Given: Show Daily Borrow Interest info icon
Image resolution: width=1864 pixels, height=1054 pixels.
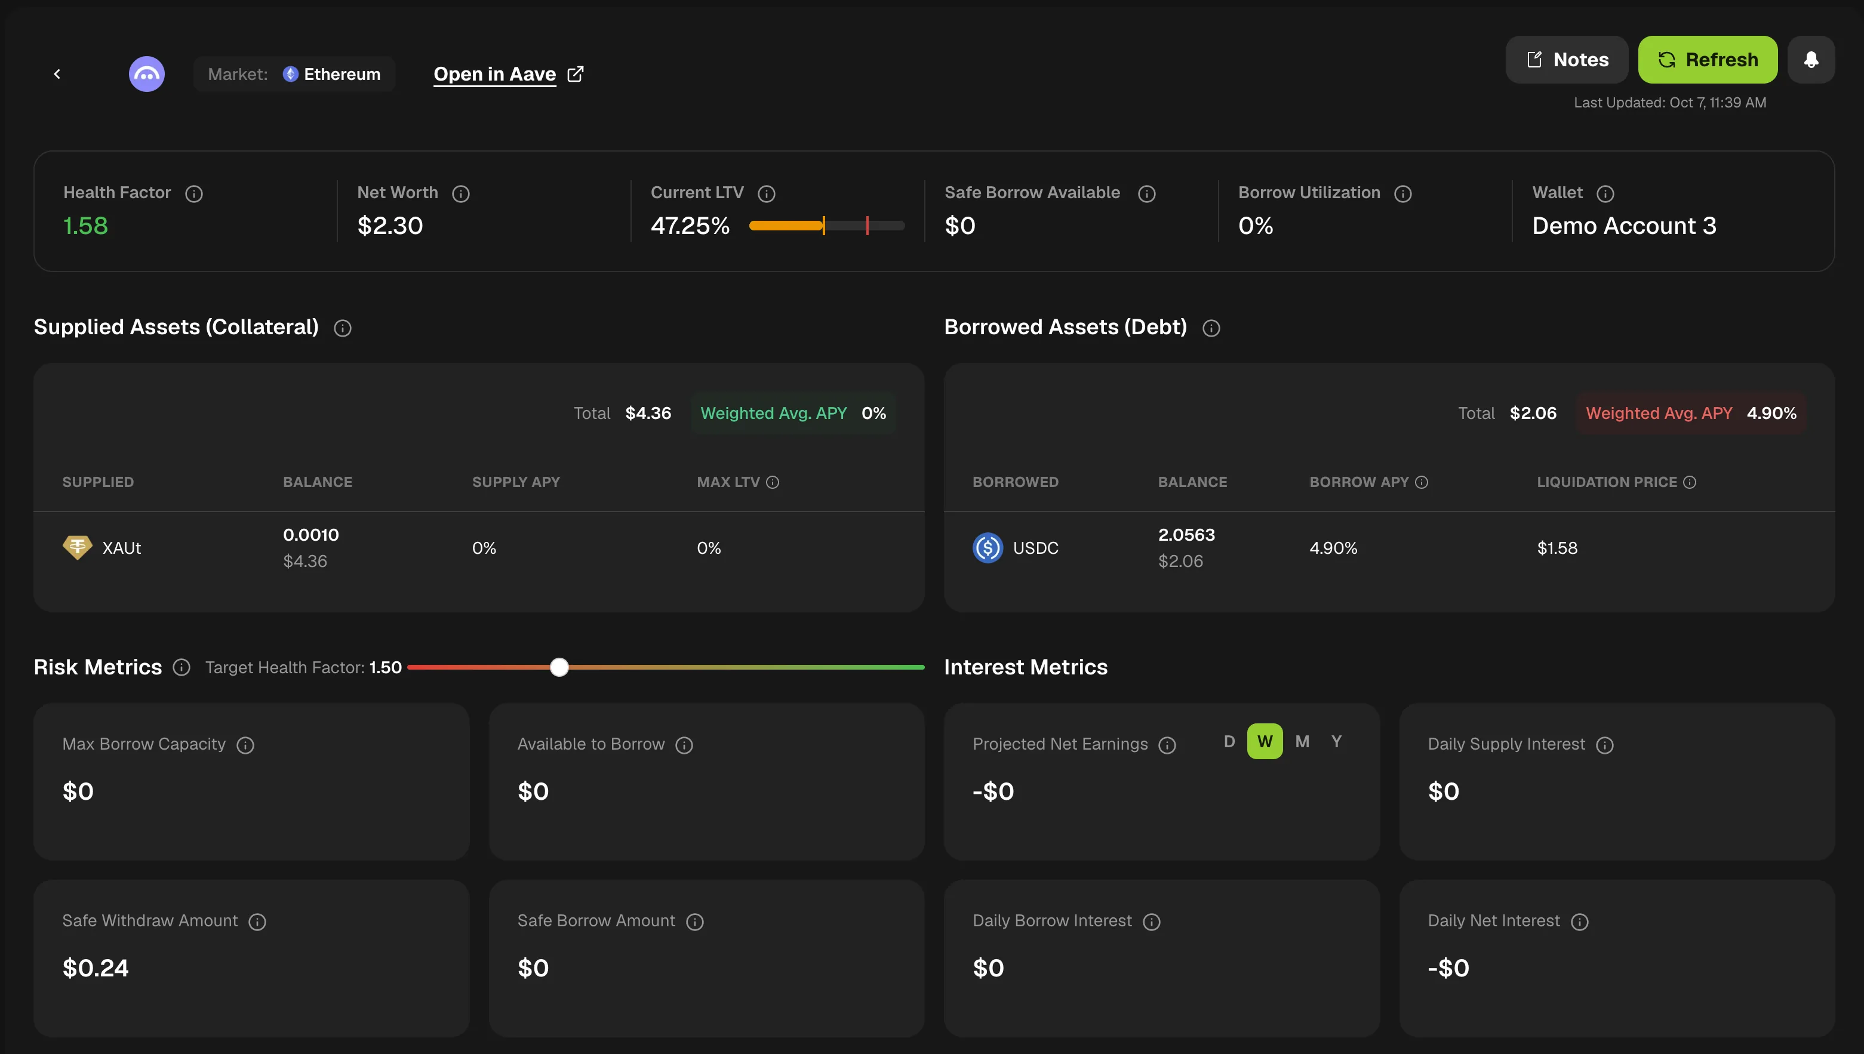Looking at the screenshot, I should (1152, 922).
